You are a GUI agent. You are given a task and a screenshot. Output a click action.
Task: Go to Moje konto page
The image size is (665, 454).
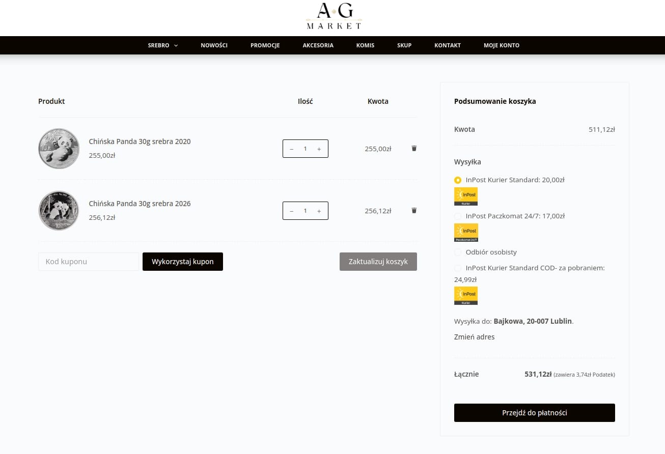501,45
